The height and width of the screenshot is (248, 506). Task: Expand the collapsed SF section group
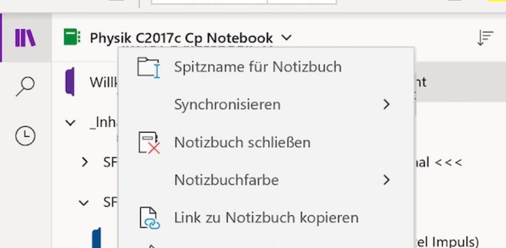[85, 162]
